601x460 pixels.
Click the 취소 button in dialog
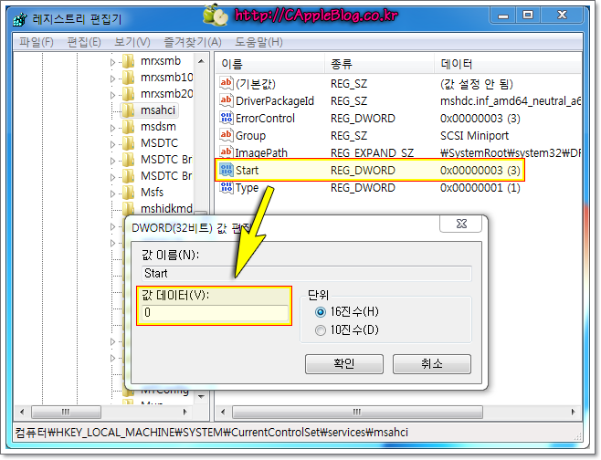[x=431, y=364]
